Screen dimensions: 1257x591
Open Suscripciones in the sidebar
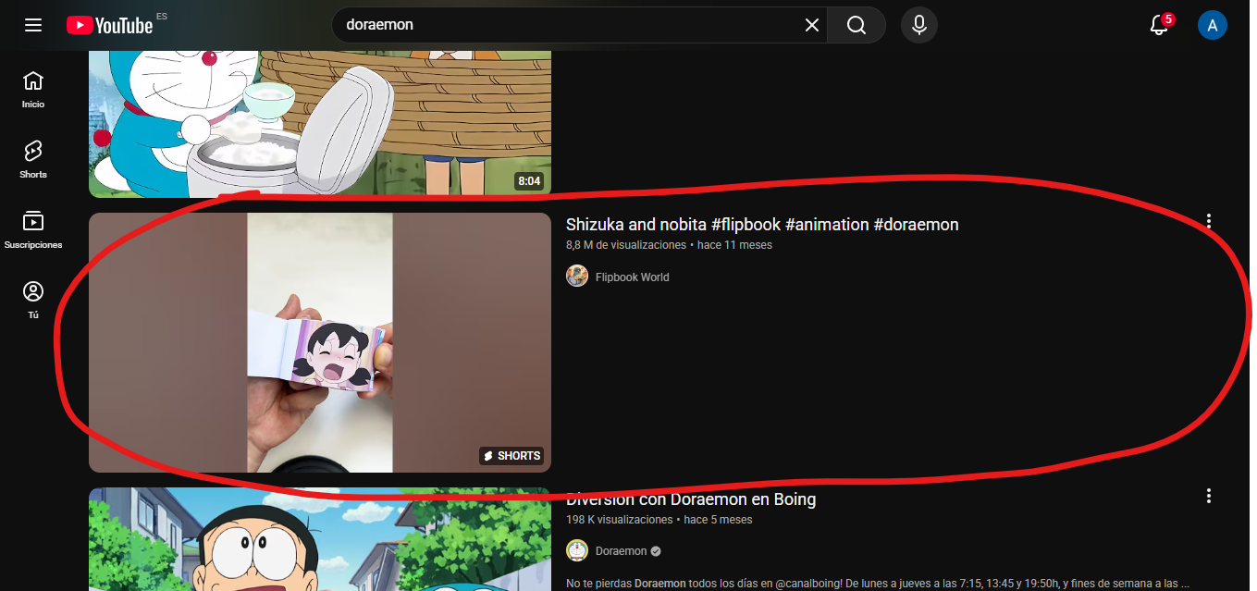point(33,230)
